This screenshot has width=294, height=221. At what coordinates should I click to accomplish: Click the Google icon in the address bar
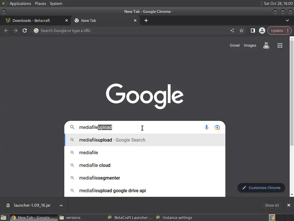36,31
